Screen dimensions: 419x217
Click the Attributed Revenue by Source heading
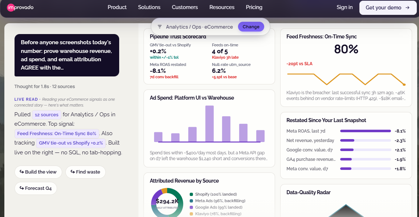pos(184,181)
